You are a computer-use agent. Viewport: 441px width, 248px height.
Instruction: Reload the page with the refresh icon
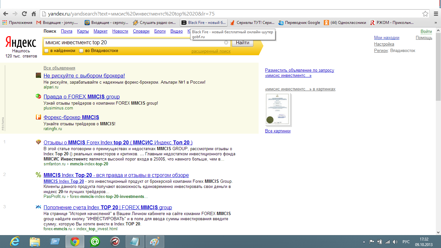[x=24, y=14]
